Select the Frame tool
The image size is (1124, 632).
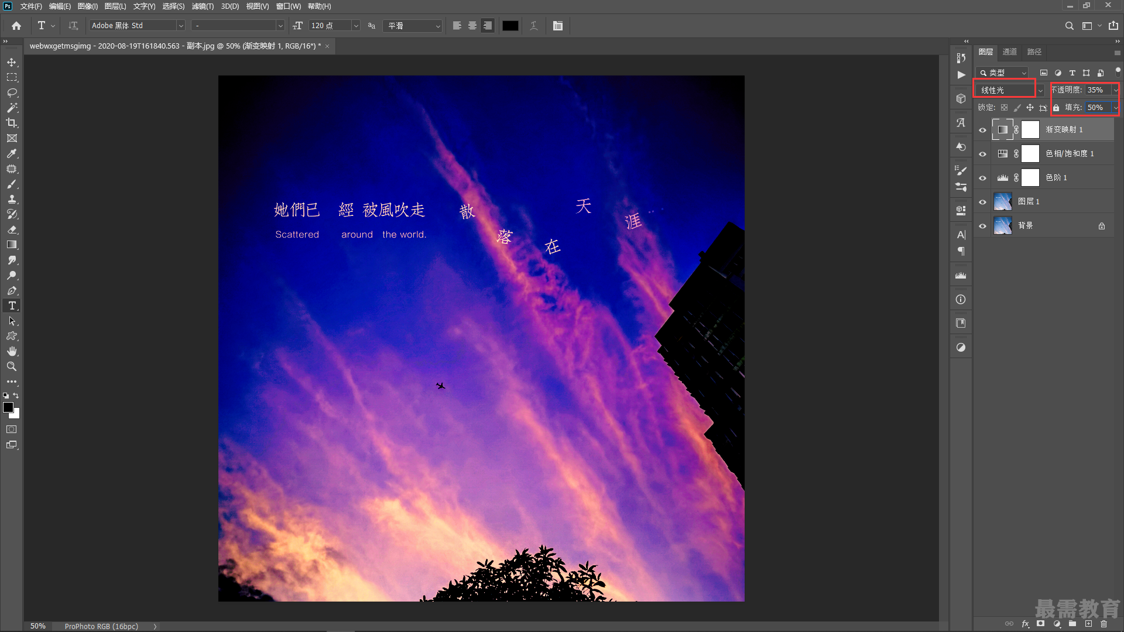[x=12, y=138]
